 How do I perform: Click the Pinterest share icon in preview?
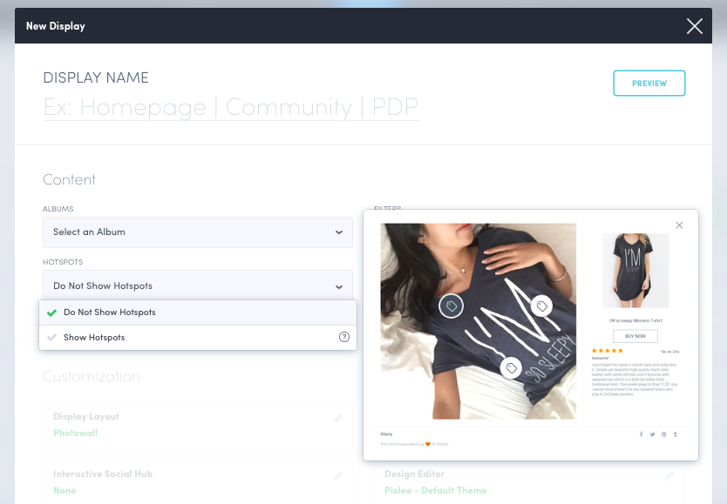(x=663, y=433)
